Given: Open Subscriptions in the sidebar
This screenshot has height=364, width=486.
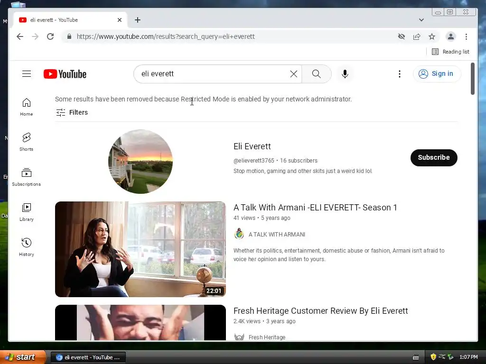Looking at the screenshot, I should coord(27,177).
